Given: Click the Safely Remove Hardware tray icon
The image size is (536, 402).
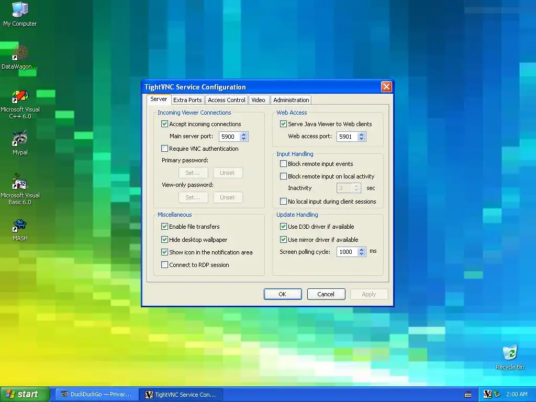Looking at the screenshot, I should pos(497,394).
